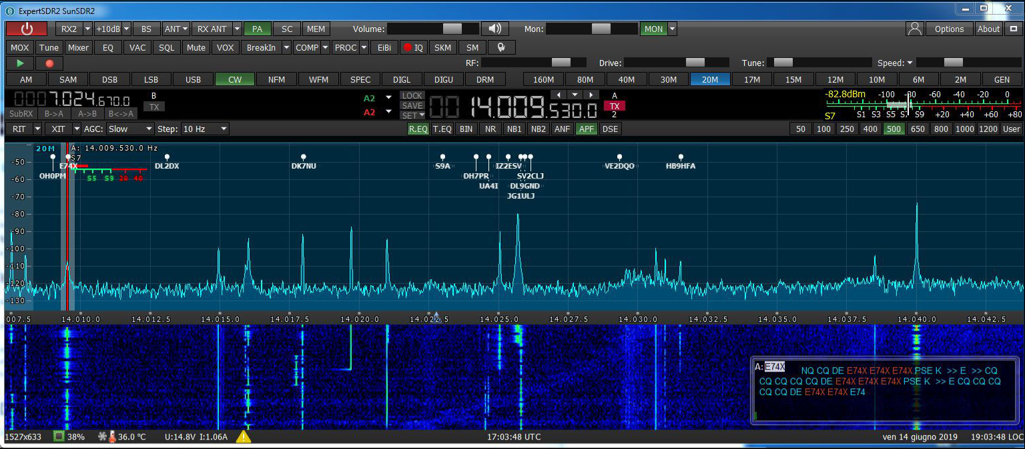
Task: Expand the COMP dropdown arrow
Action: (326, 47)
